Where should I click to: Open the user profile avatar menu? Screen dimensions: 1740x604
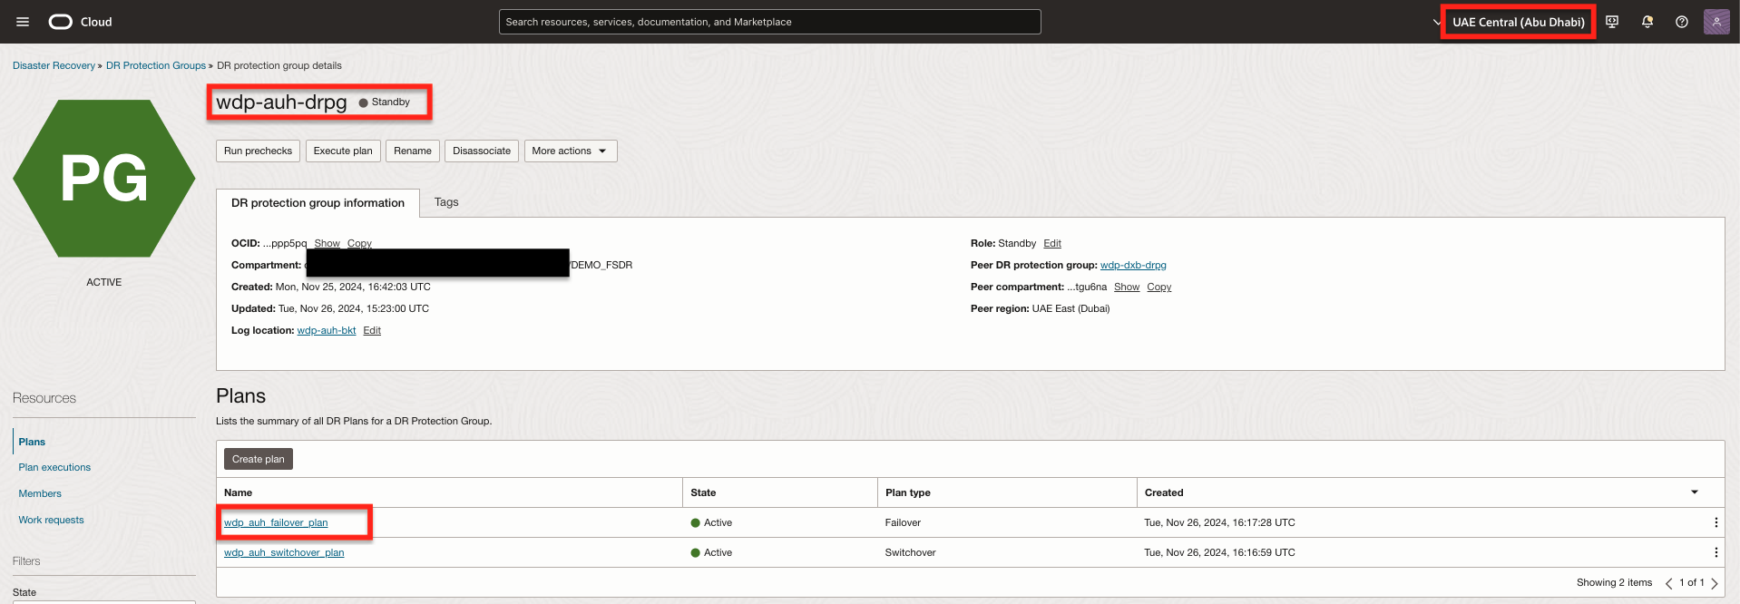tap(1716, 22)
